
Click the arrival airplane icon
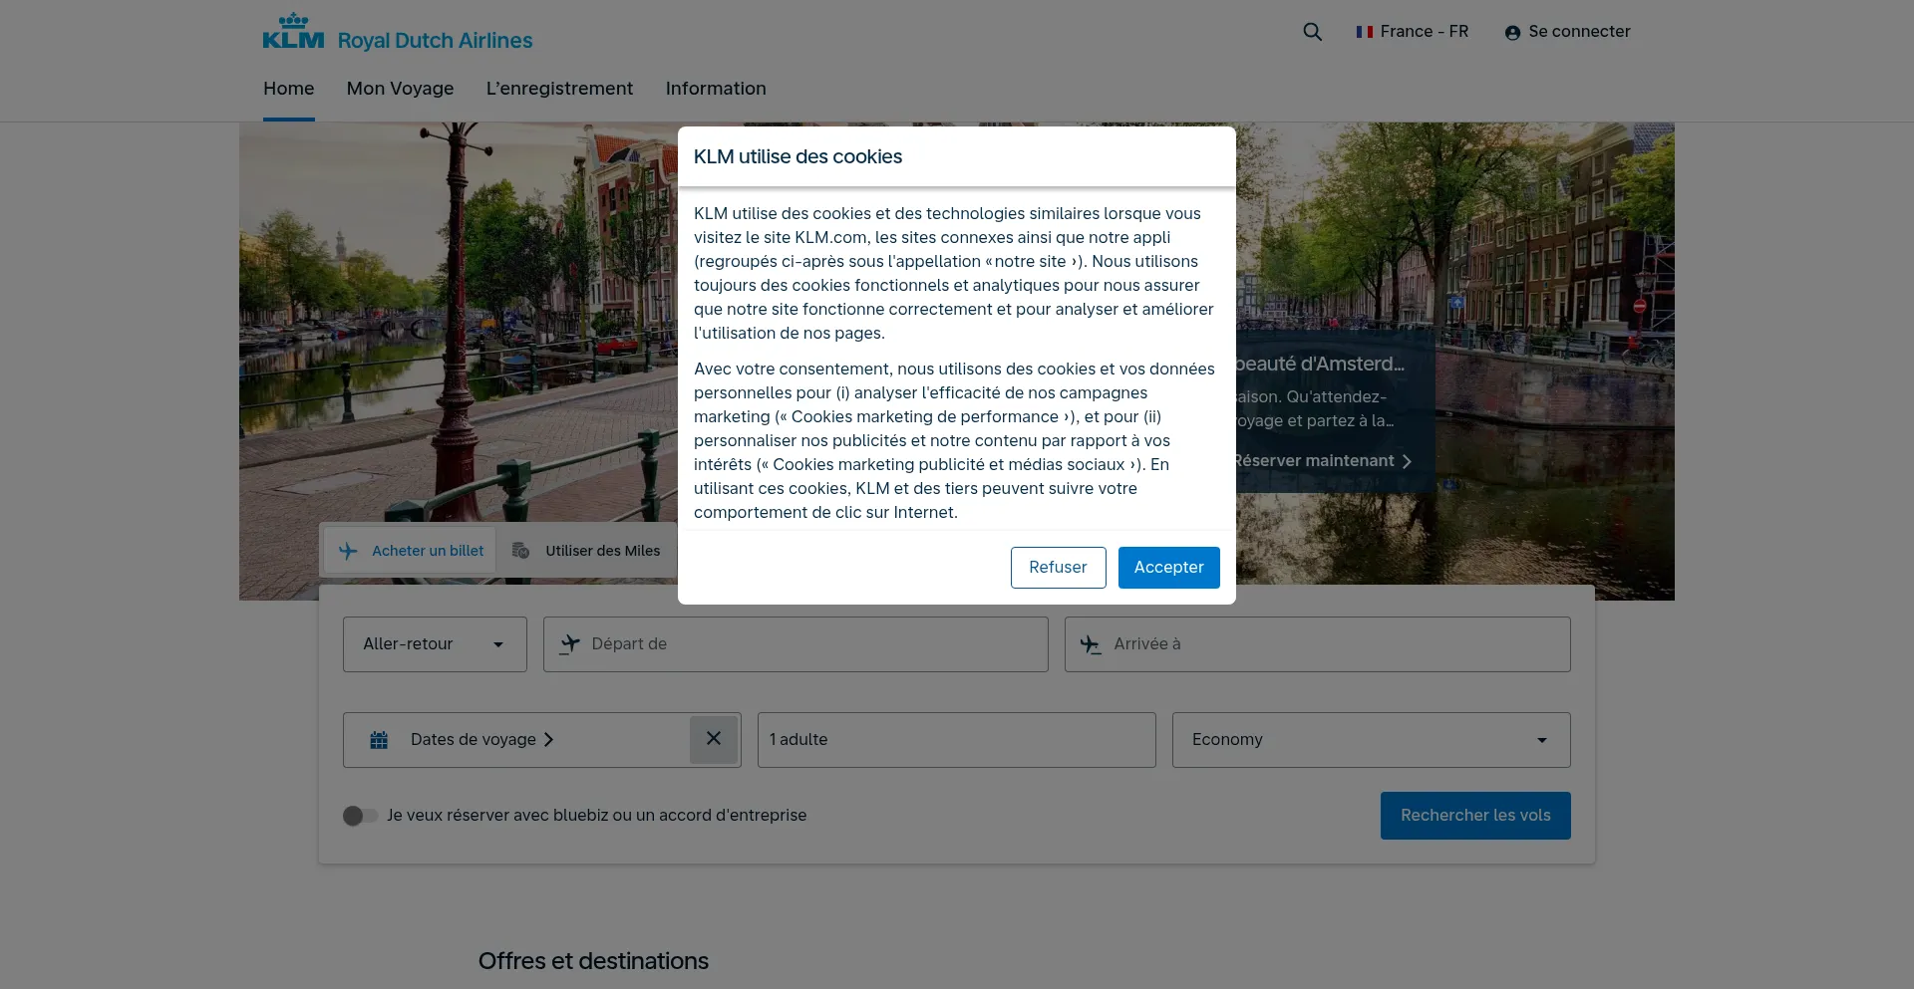pyautogui.click(x=1091, y=644)
